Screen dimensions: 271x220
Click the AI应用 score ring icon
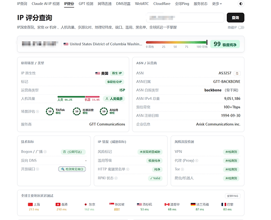click(104, 111)
